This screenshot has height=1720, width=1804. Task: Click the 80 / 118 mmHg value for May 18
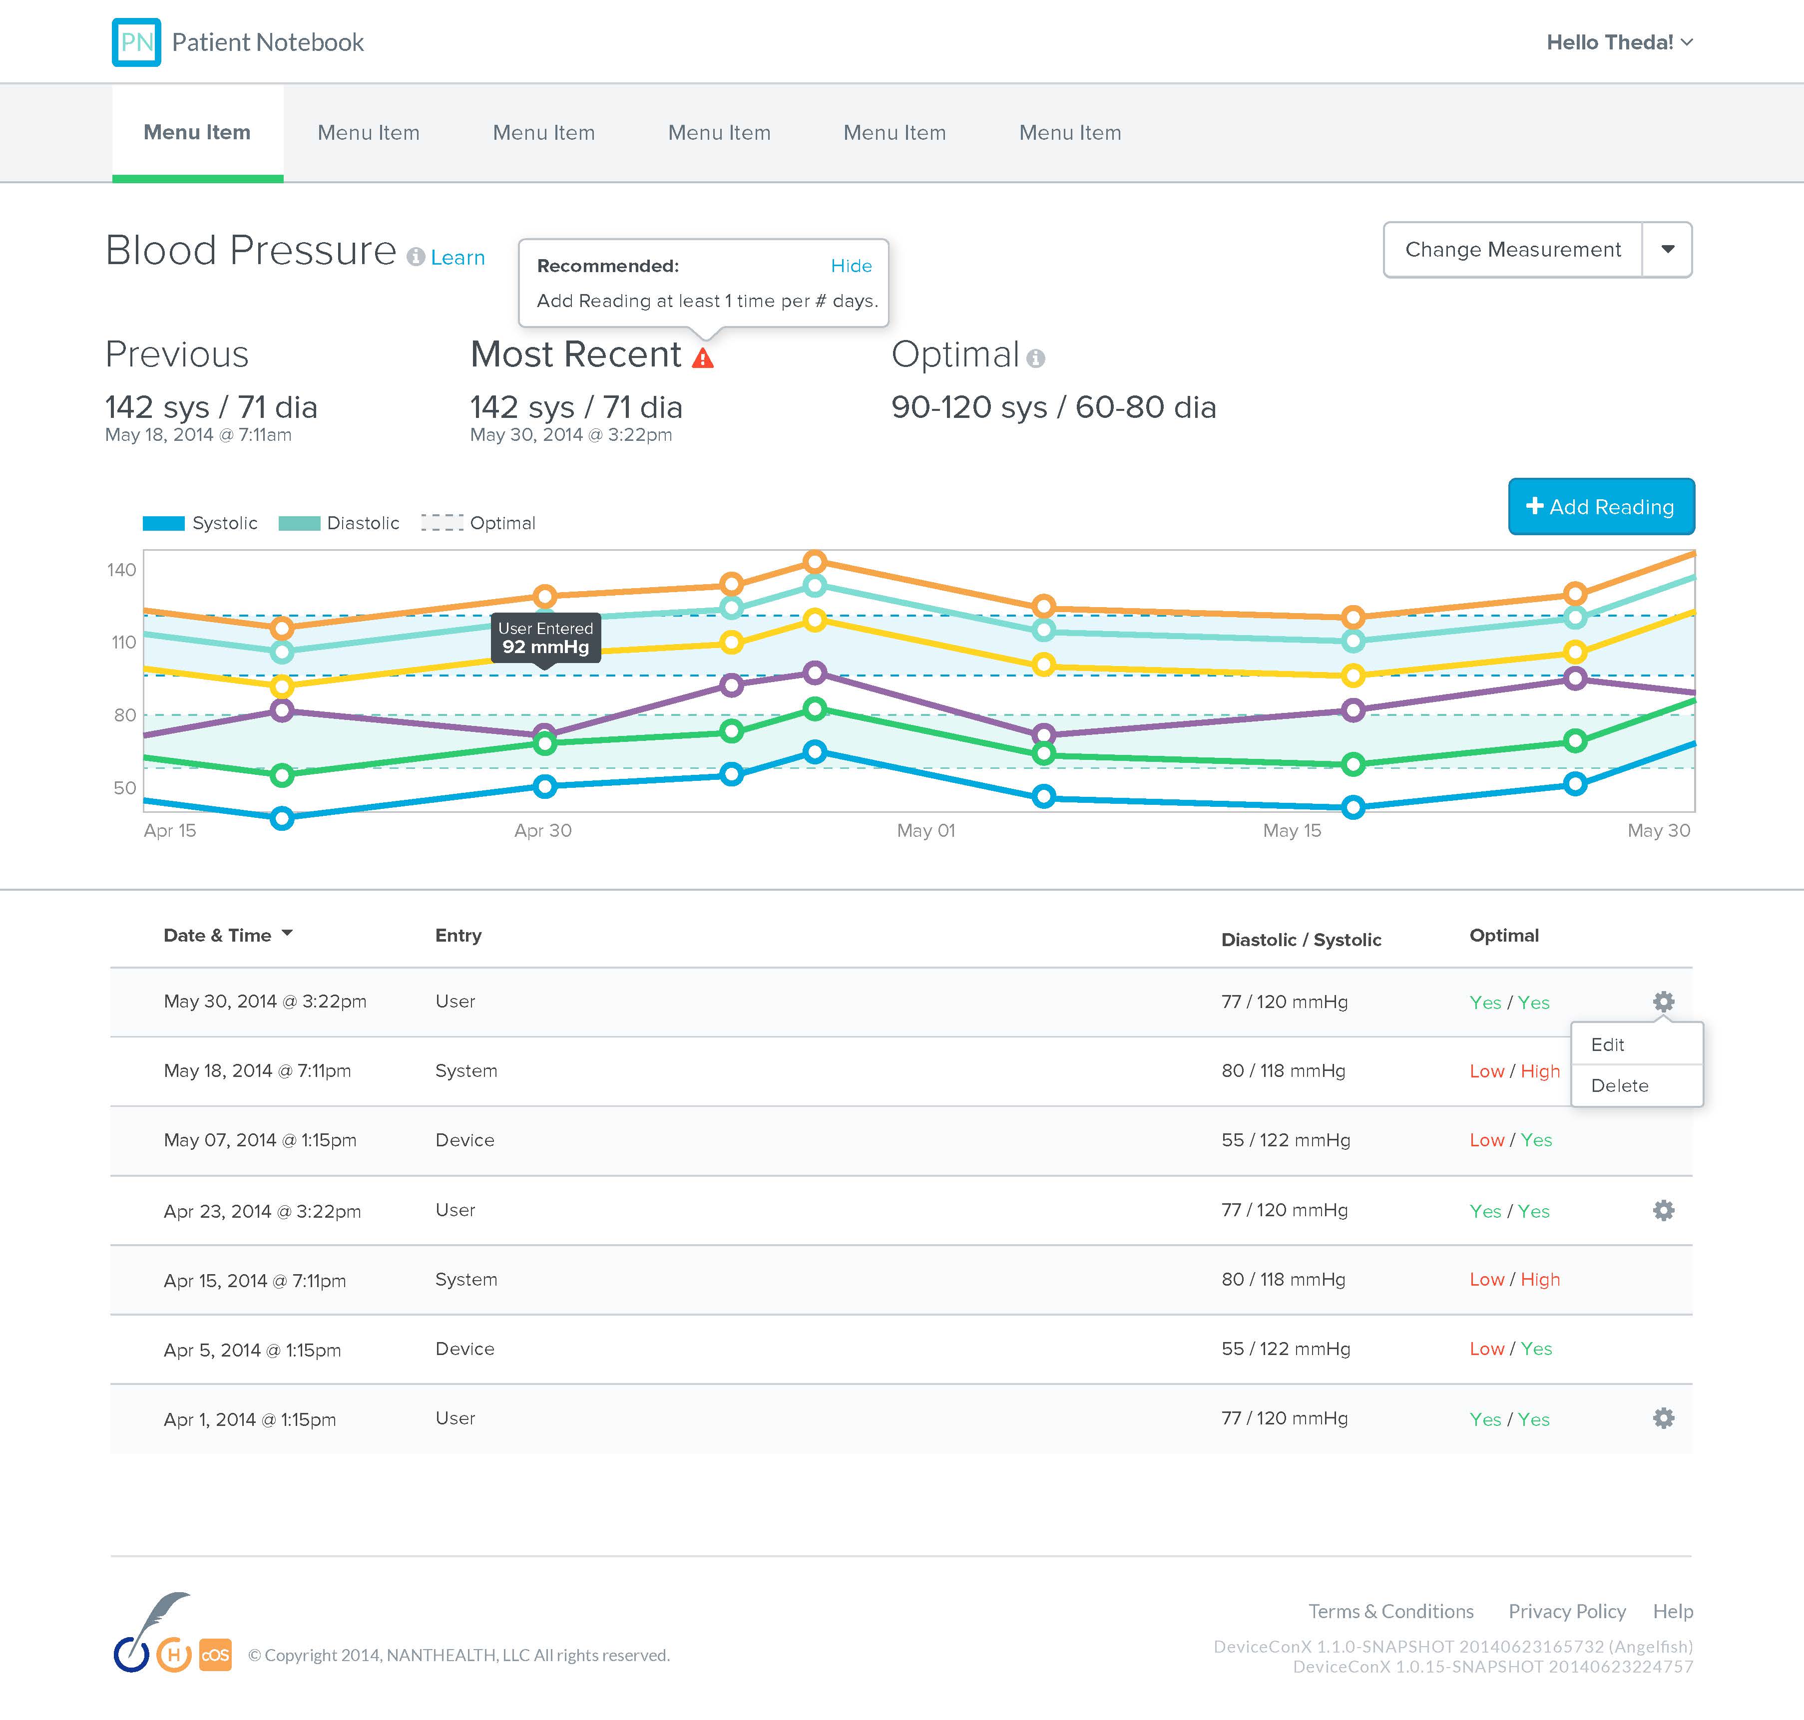click(1283, 1071)
